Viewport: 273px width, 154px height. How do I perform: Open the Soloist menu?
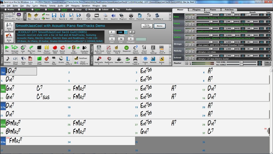point(52,6)
